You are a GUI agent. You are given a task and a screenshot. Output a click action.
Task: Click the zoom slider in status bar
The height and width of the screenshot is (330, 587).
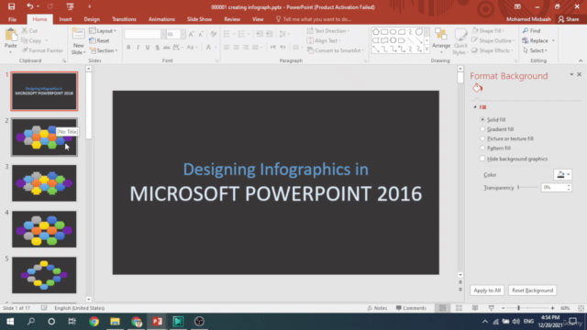pos(527,308)
